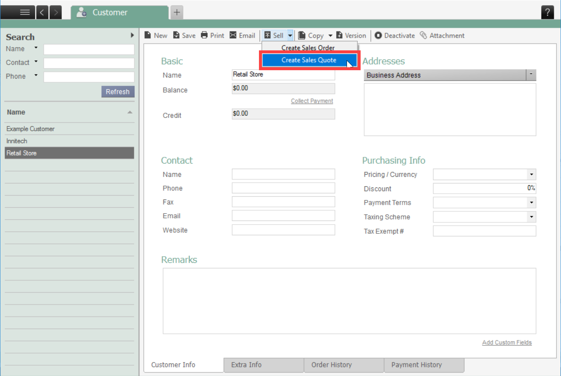Open the Payment Terms dropdown

click(531, 202)
